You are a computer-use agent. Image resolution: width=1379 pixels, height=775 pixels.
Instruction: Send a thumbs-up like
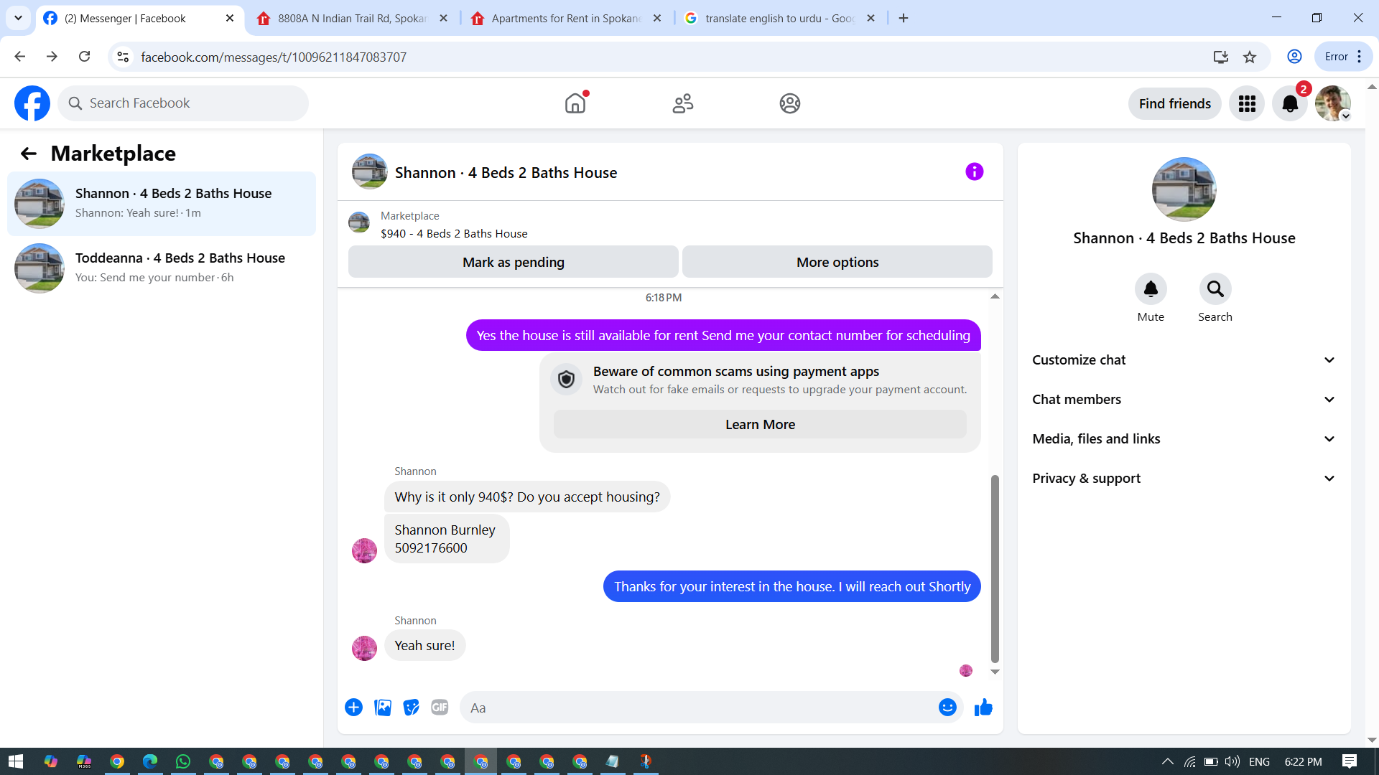(x=983, y=708)
